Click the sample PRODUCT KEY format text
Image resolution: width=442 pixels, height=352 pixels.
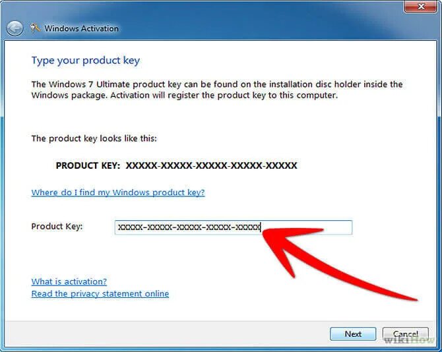point(176,165)
